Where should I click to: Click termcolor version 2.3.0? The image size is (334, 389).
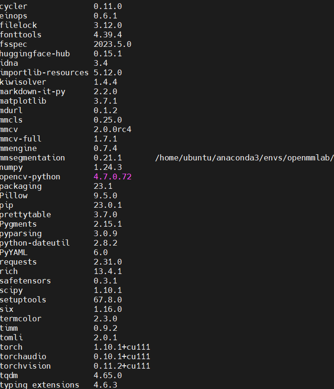(105, 319)
